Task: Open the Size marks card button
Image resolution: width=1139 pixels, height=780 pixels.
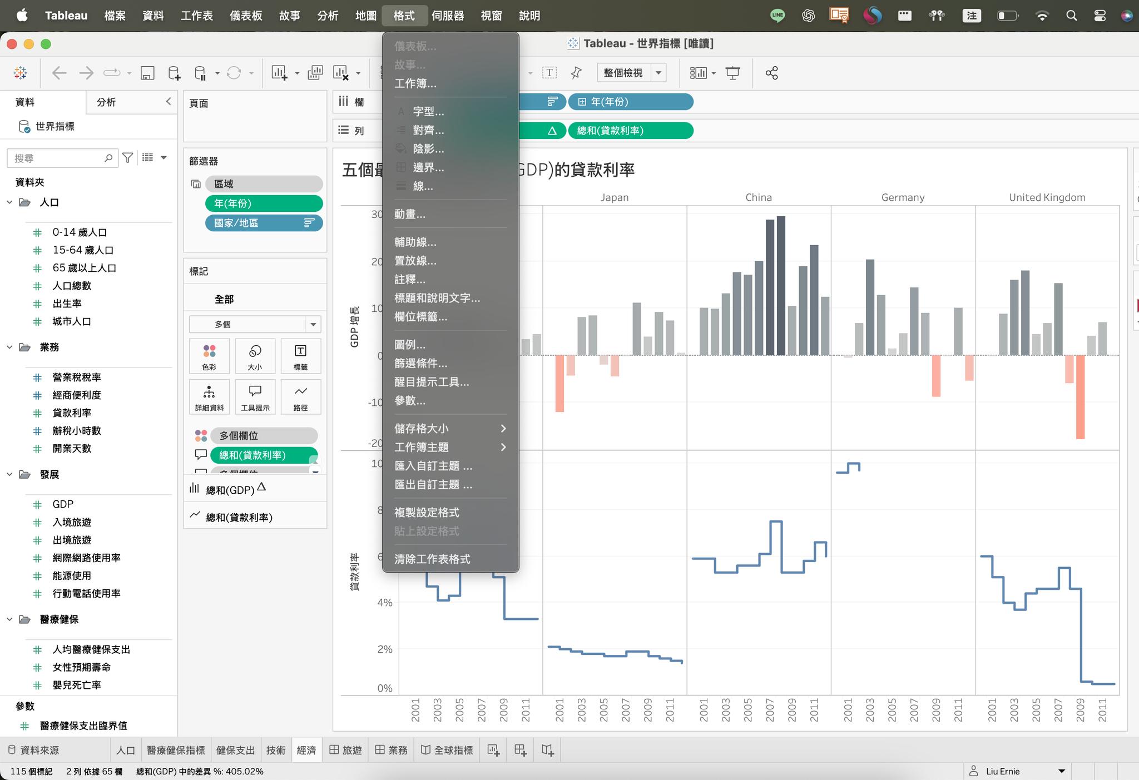Action: pyautogui.click(x=255, y=356)
